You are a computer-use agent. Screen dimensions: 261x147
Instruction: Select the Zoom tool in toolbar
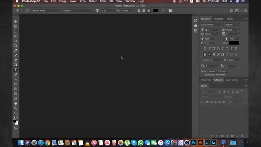pos(15,108)
